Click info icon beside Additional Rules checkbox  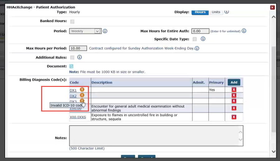80,57
